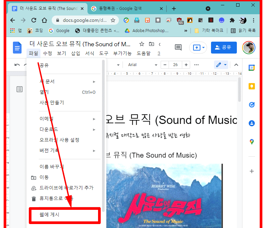Expand the hidden bookmarks chevron

pyautogui.click(x=186, y=31)
